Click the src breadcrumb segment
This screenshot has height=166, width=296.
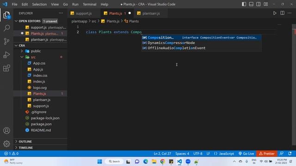[94, 21]
